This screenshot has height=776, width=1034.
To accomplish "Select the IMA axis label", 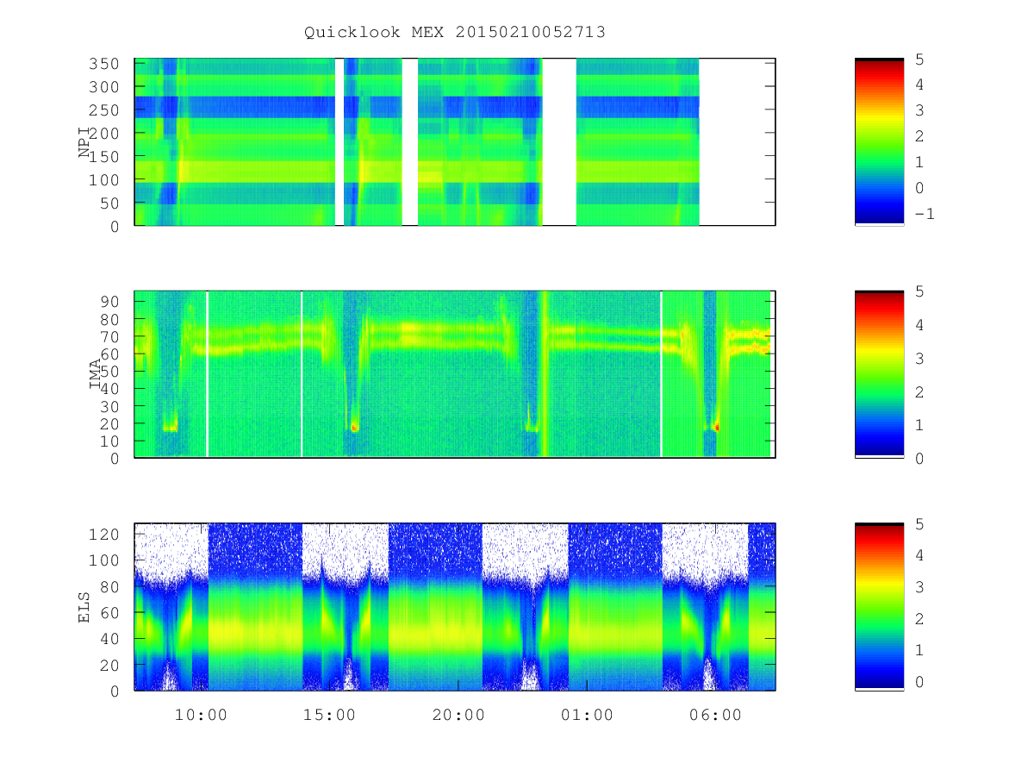I will (95, 374).
